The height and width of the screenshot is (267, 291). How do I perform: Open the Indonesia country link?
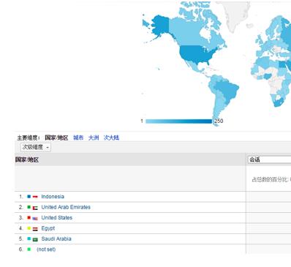click(53, 197)
